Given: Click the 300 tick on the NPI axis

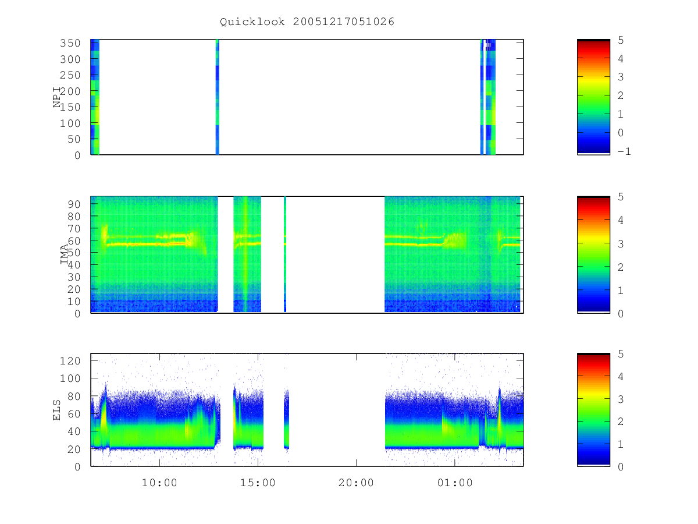Looking at the screenshot, I should (71, 59).
